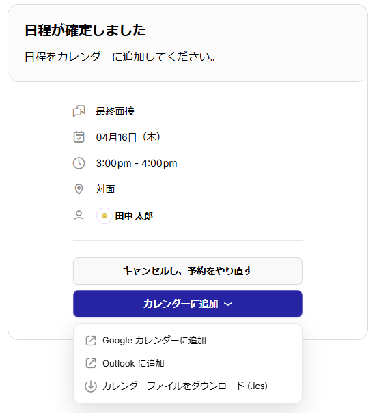Click the chevron arrow on カレンダーに追加
This screenshot has width=377, height=413.
pyautogui.click(x=228, y=304)
